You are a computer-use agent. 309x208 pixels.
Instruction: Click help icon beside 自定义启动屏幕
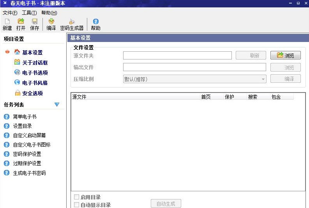7,135
